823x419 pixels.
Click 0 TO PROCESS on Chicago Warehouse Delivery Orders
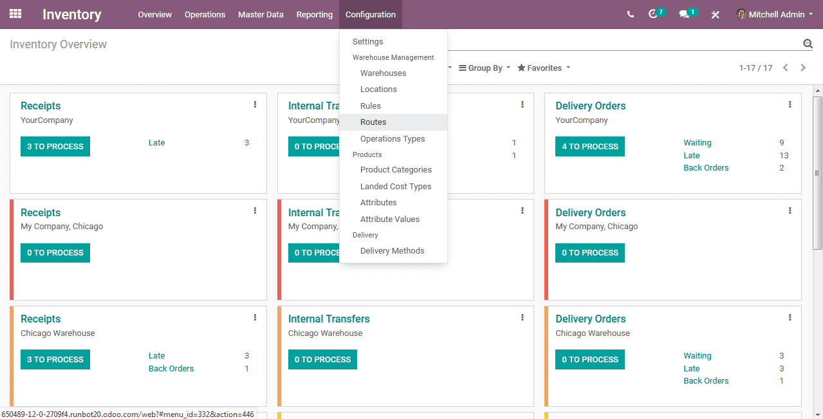[x=590, y=359]
